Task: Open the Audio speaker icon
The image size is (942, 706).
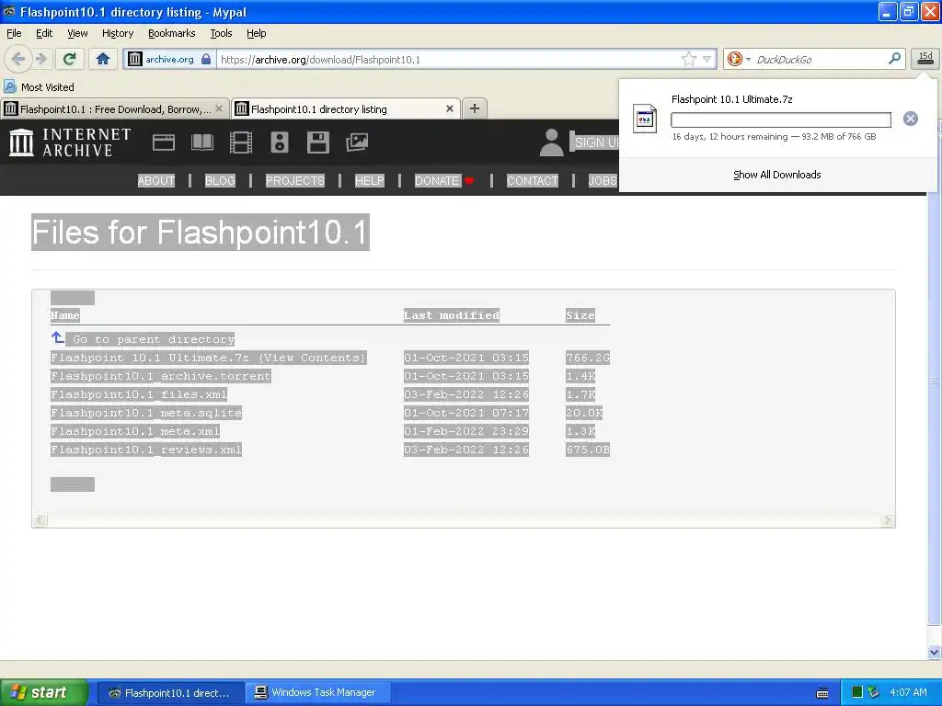Action: click(280, 142)
